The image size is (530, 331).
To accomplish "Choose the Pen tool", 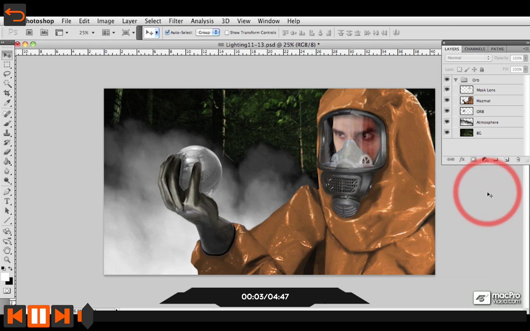I will (7, 192).
